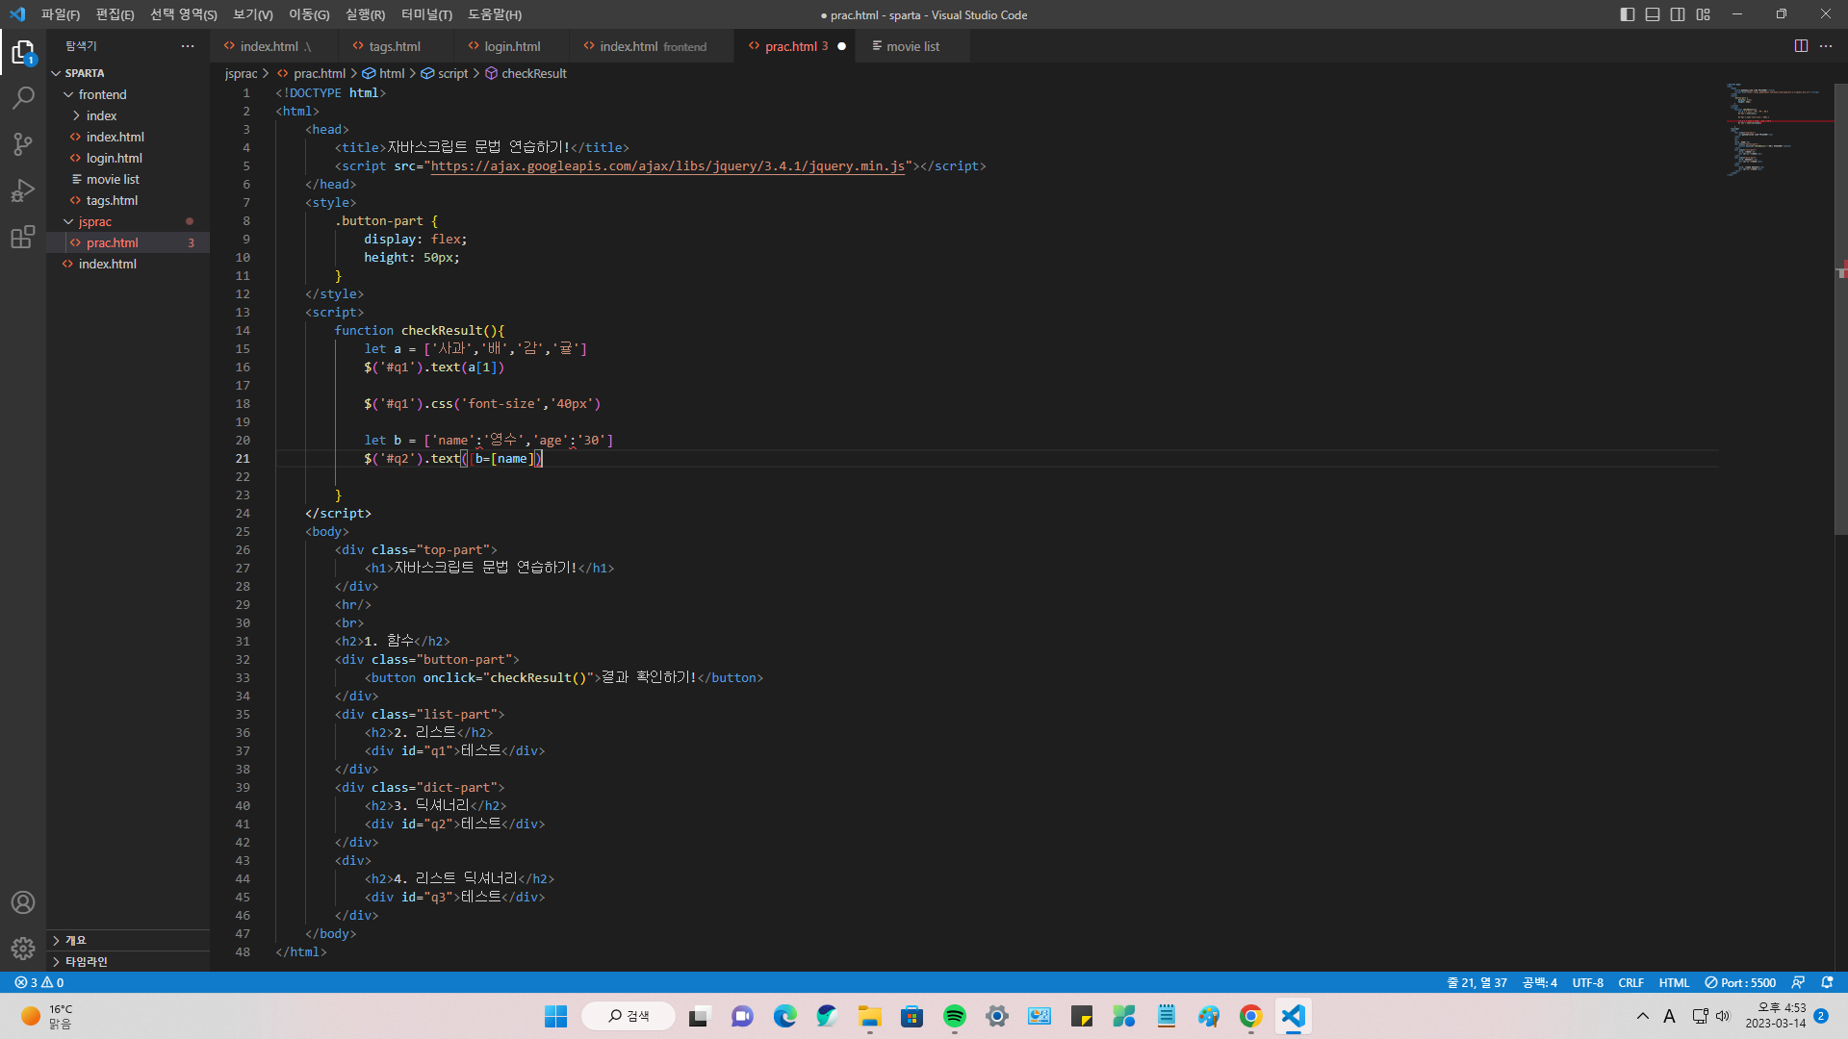Open Microsoft Edge from the taskbar
The height and width of the screenshot is (1039, 1848).
(785, 1016)
